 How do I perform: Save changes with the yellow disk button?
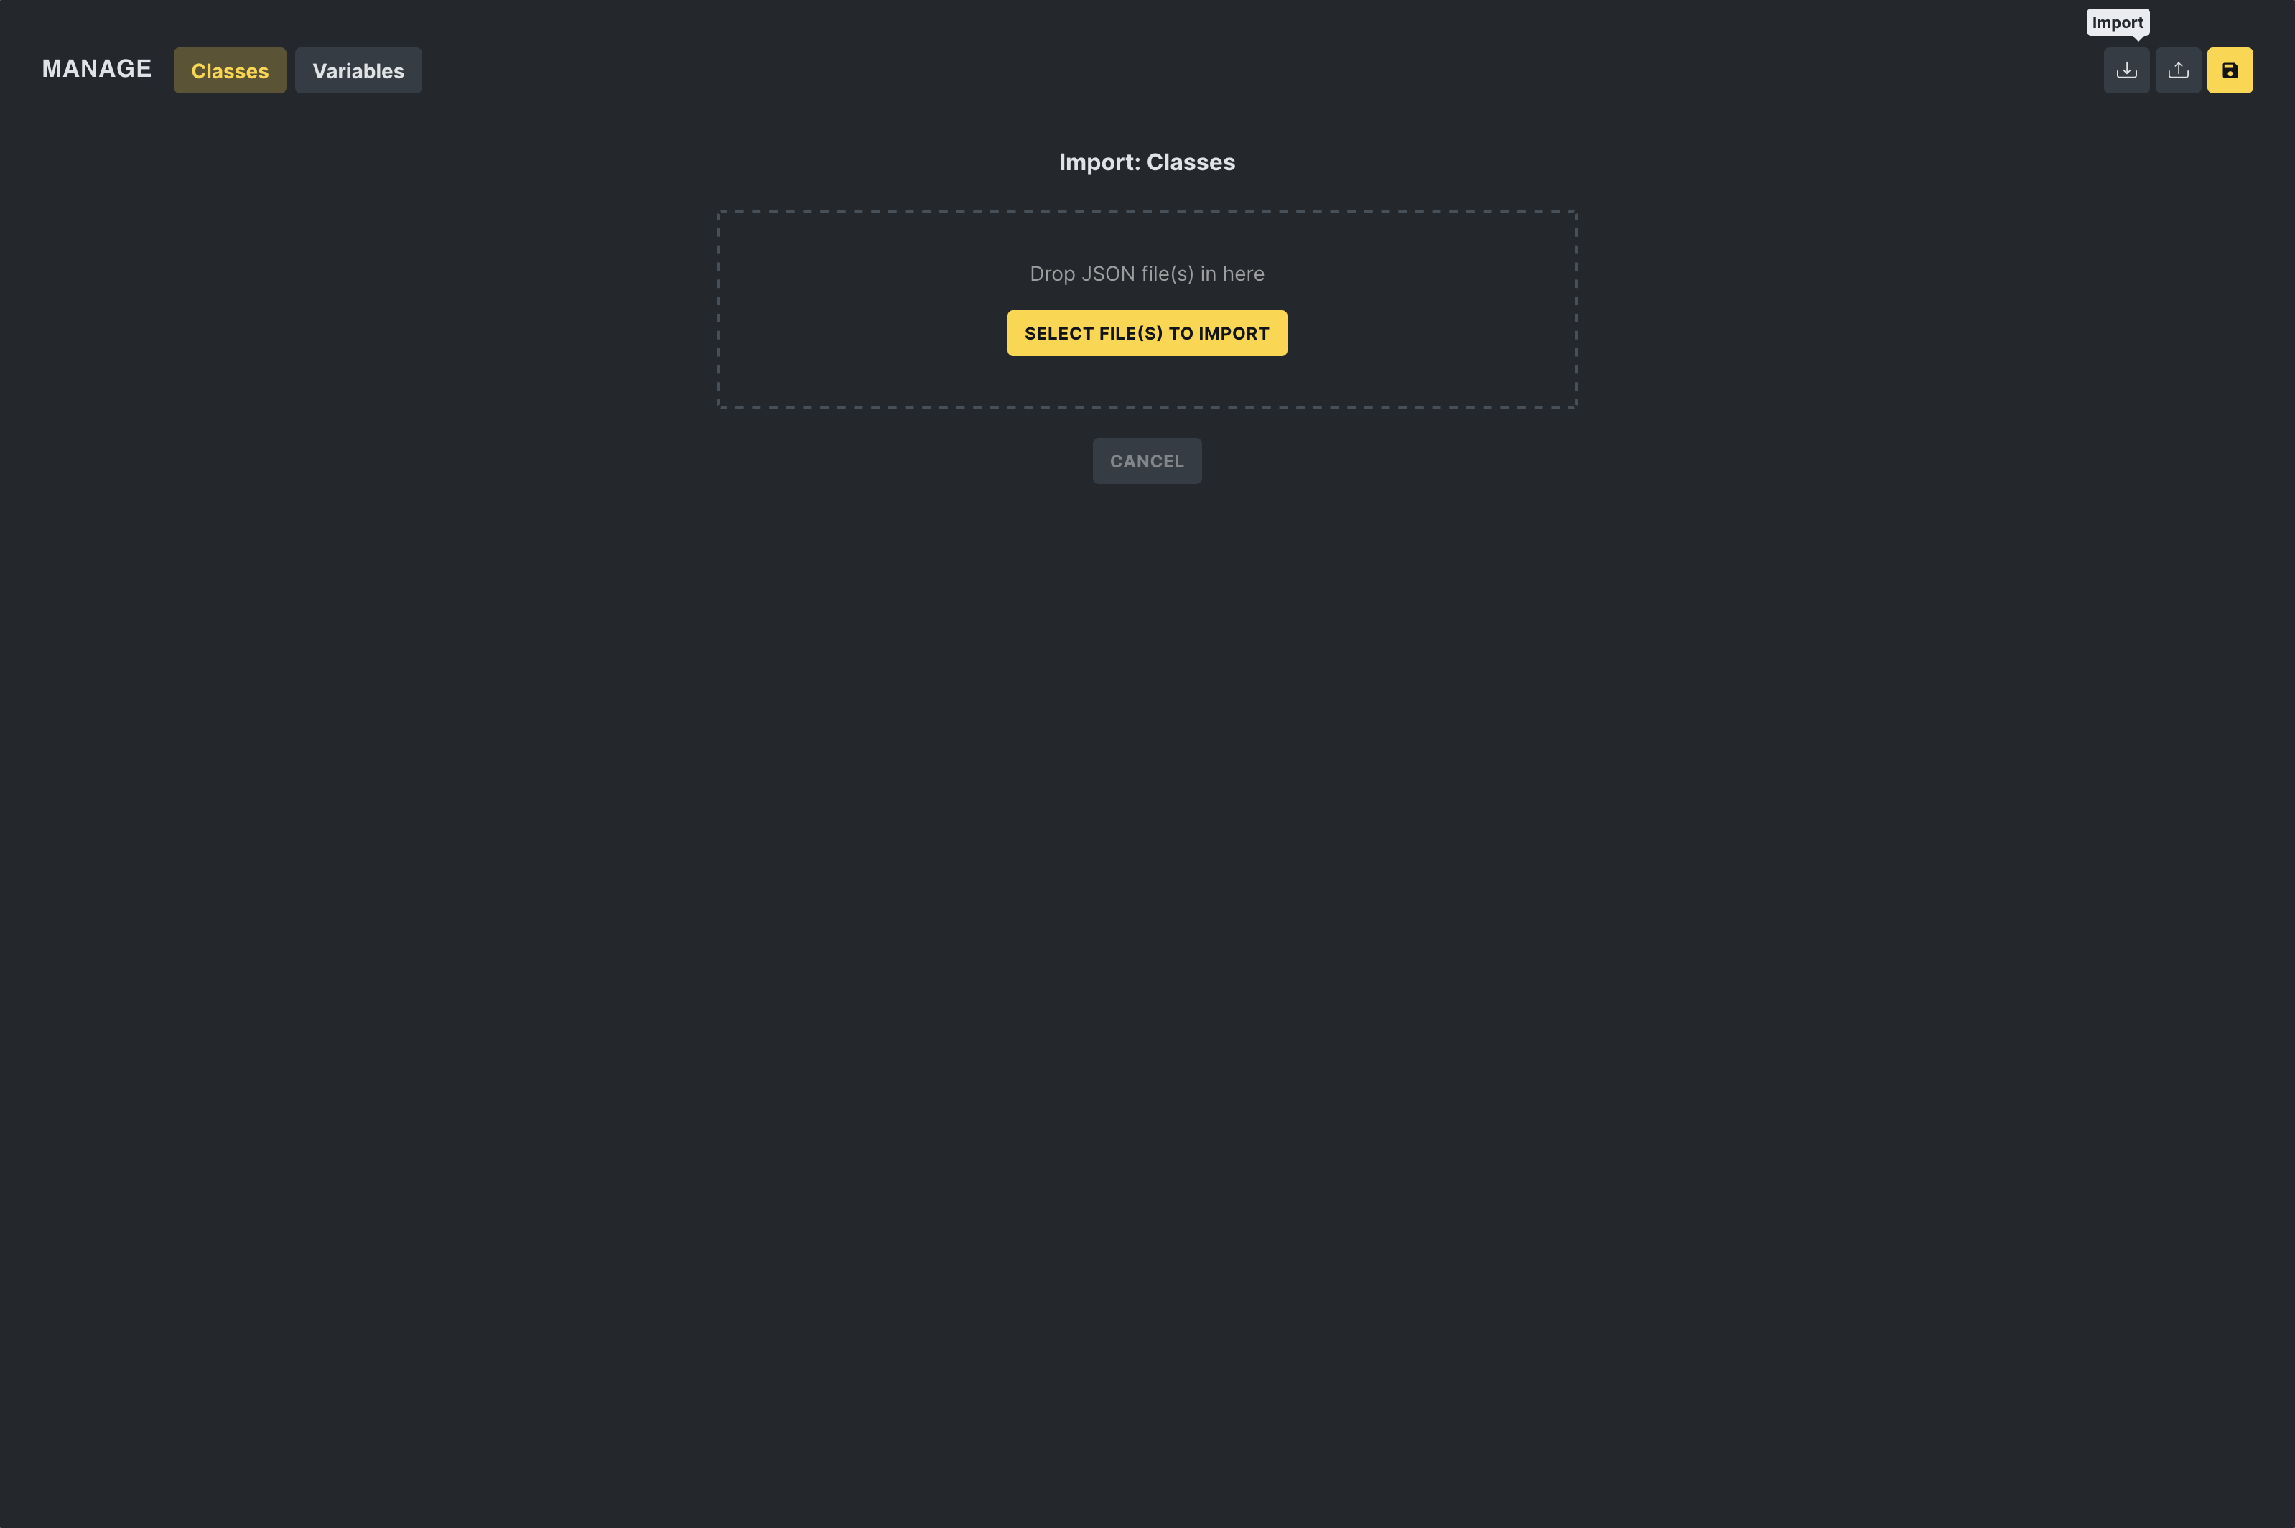pyautogui.click(x=2230, y=70)
